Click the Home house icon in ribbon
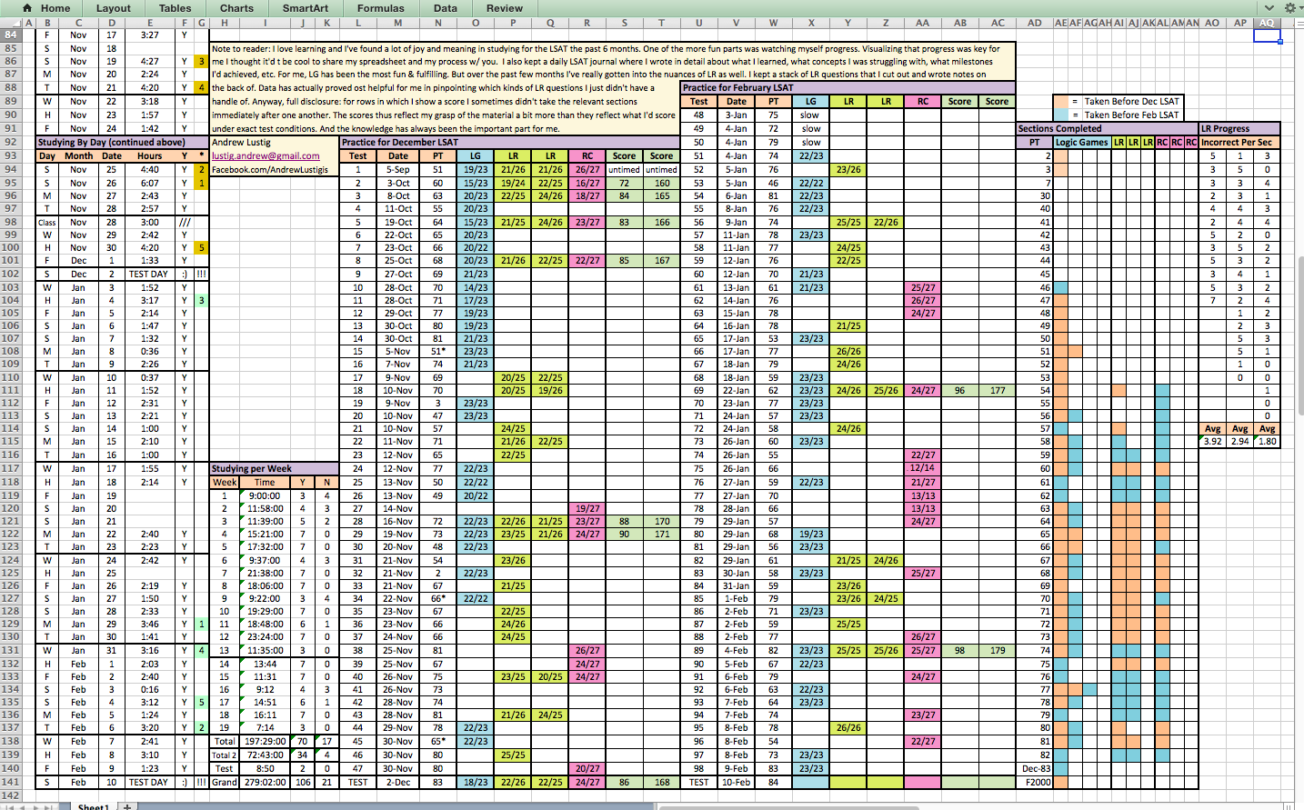The width and height of the screenshot is (1304, 810). pos(27,7)
